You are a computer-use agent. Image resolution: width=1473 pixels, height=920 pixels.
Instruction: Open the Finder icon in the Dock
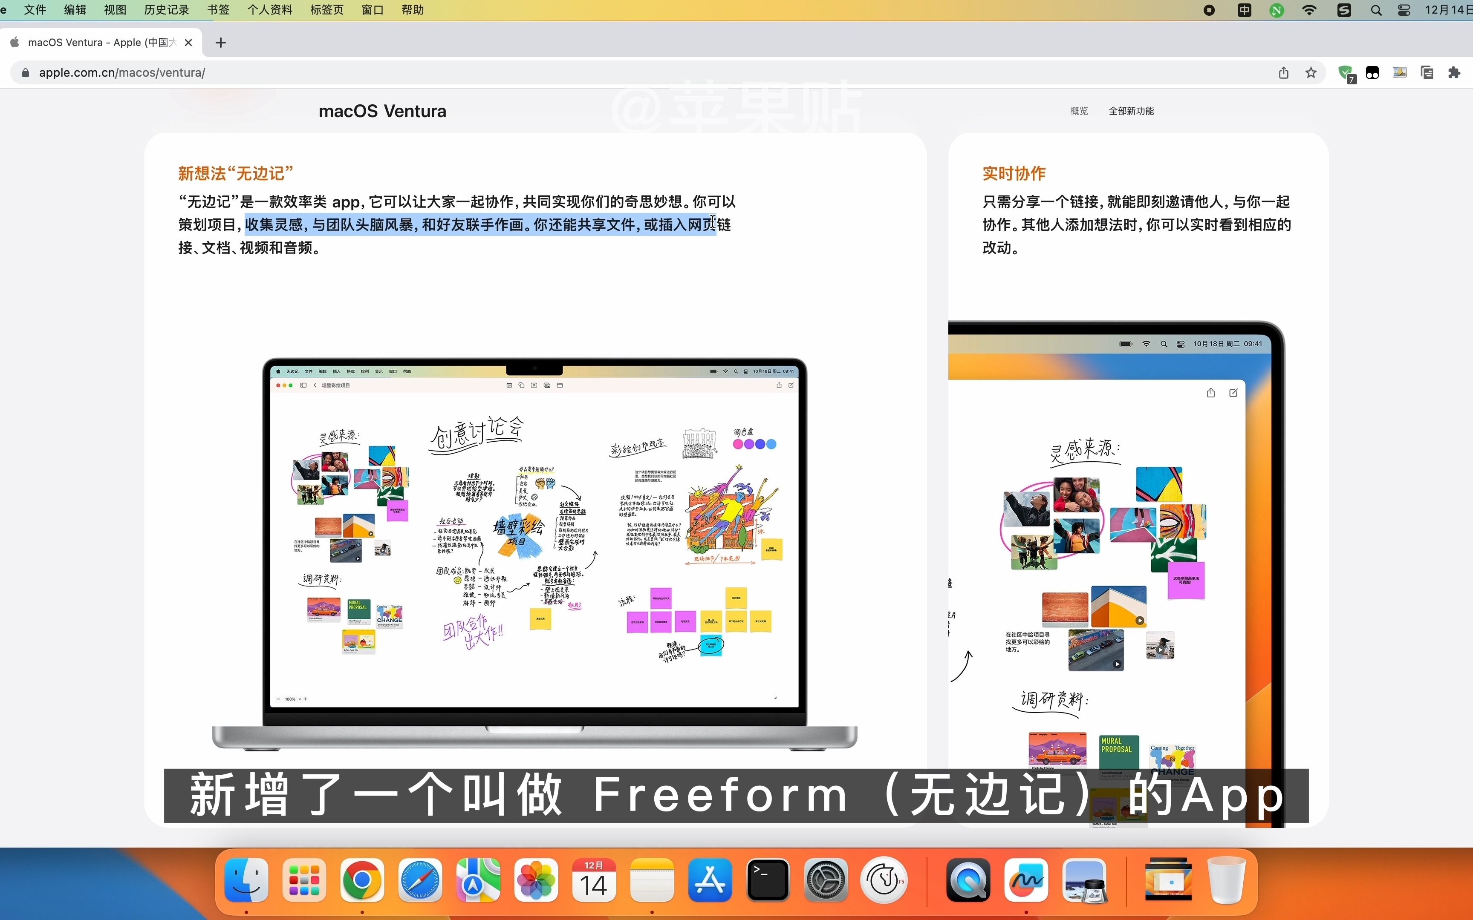[x=246, y=880]
